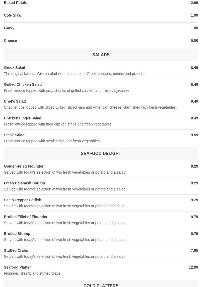The height and width of the screenshot is (287, 202).
Task: Open the Broiled Fillet of Flounder item
Action: (x=26, y=217)
